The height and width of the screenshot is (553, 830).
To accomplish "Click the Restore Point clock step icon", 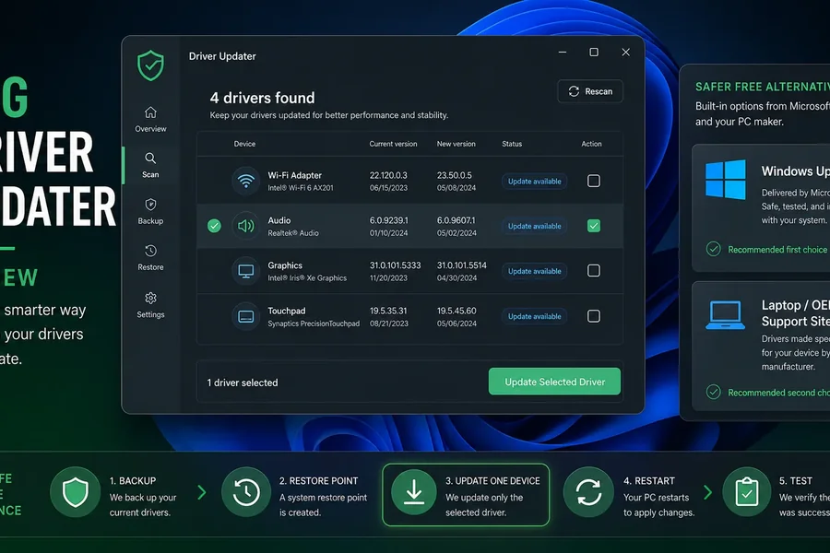I will coord(246,491).
